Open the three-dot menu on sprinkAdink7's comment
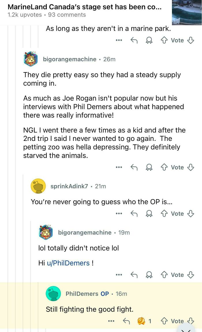The height and width of the screenshot is (332, 202). tap(119, 213)
